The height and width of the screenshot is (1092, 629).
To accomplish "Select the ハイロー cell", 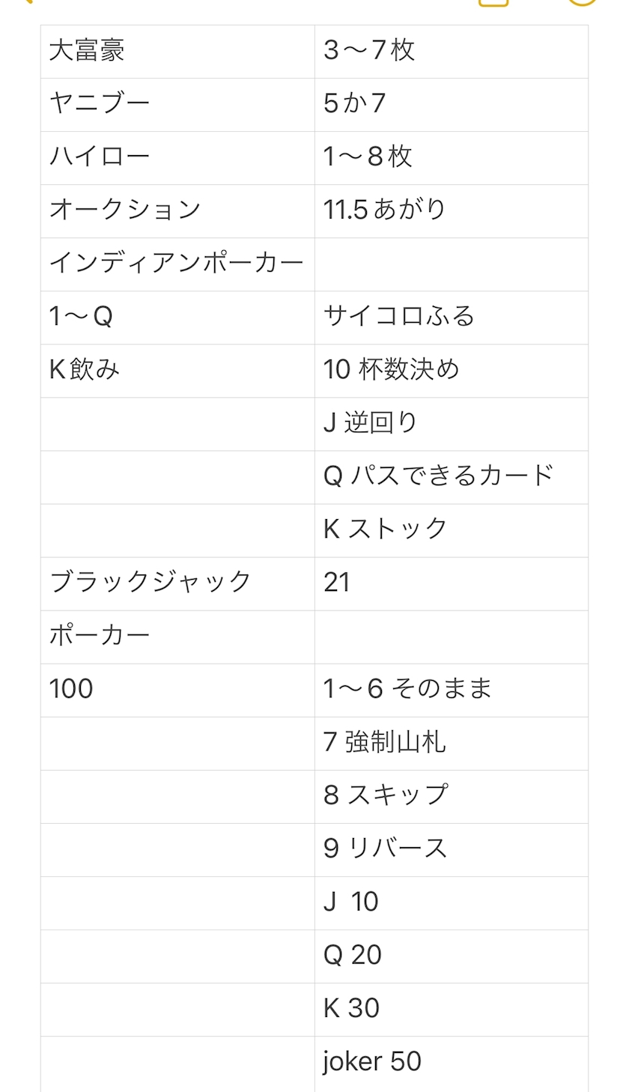I will click(x=177, y=158).
